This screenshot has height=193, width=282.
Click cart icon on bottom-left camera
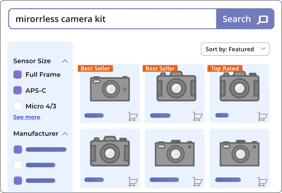tap(133, 181)
